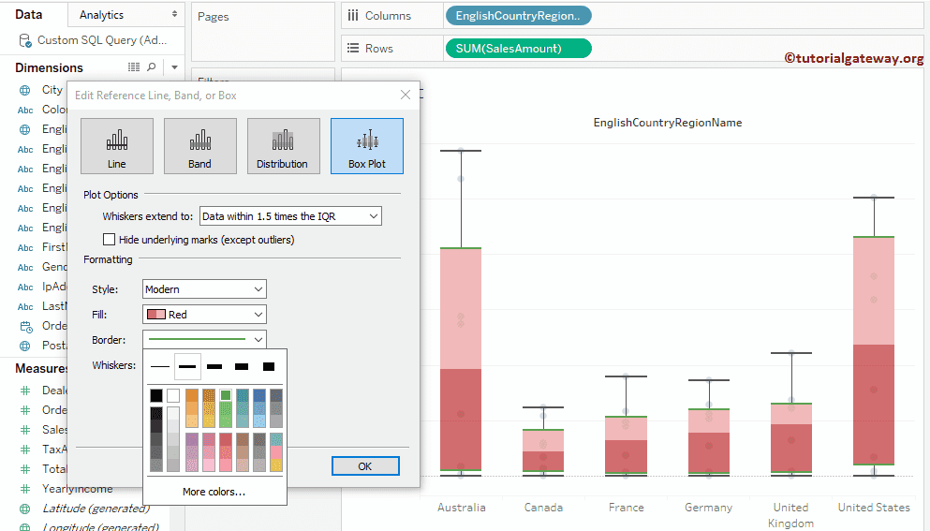Choose the fourth line weight option
Image resolution: width=930 pixels, height=531 pixels.
pyautogui.click(x=242, y=367)
